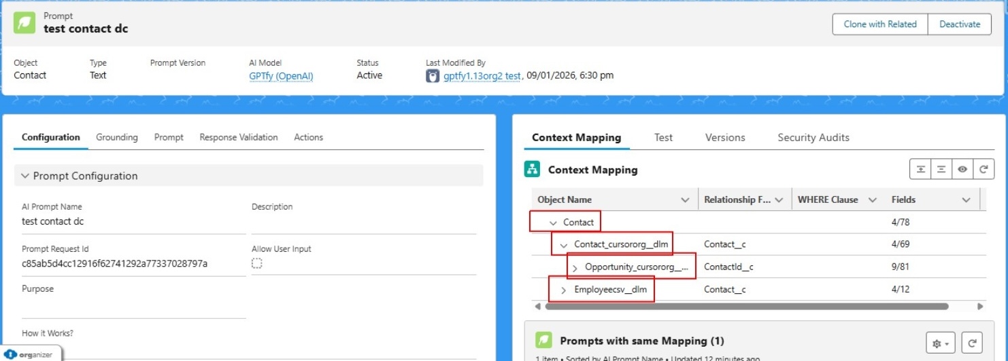
Task: Click the Prompt Request Id value
Action: click(x=114, y=263)
